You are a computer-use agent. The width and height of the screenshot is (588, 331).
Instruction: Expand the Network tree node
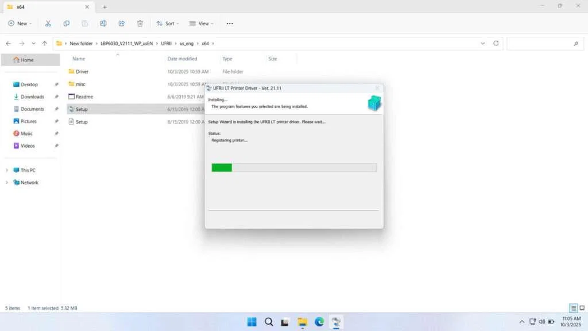[x=7, y=183]
